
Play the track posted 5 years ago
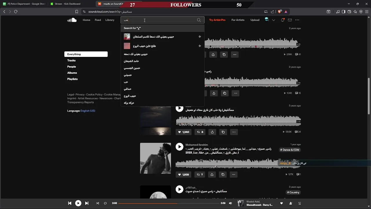point(180,108)
